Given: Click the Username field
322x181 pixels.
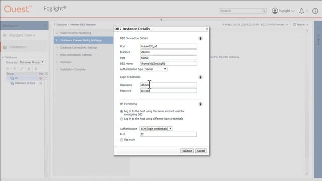Looking at the screenshot, I should pos(169,85).
